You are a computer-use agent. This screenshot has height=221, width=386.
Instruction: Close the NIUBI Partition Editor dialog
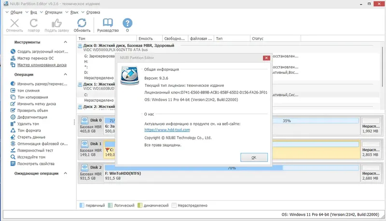pos(266,58)
